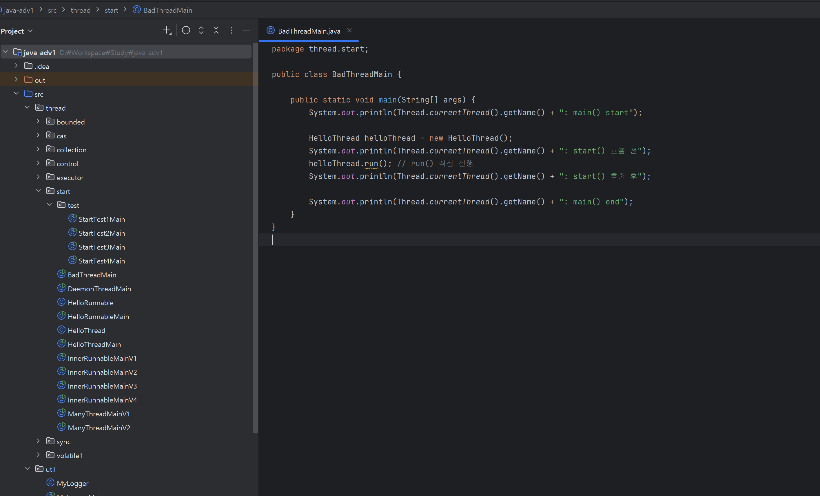820x496 pixels.
Task: Expand the out folder
Action: pyautogui.click(x=16, y=80)
